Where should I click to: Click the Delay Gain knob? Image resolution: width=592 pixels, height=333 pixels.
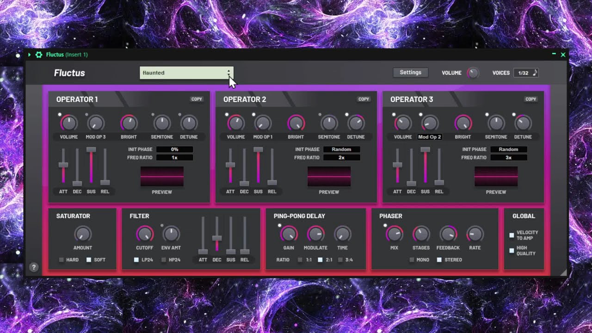pyautogui.click(x=289, y=234)
